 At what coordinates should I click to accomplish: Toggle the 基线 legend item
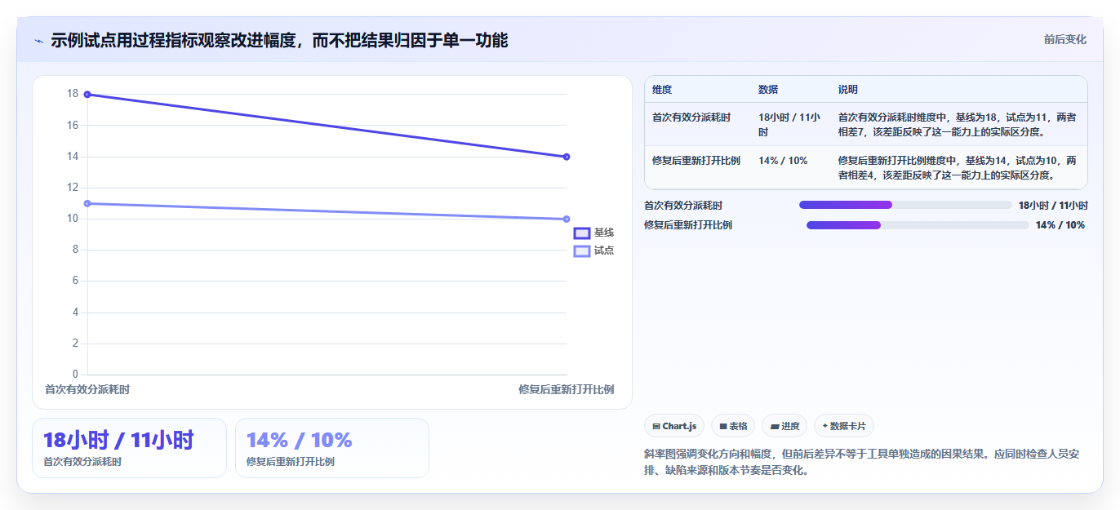coord(593,233)
